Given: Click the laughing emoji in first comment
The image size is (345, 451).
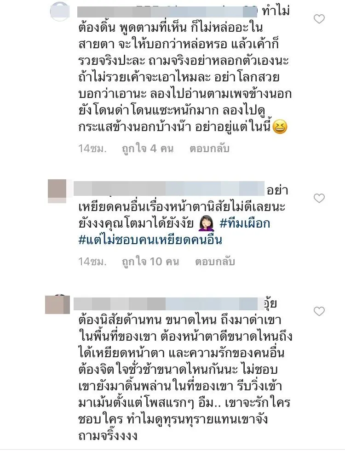Looking at the screenshot, I should pyautogui.click(x=280, y=127).
